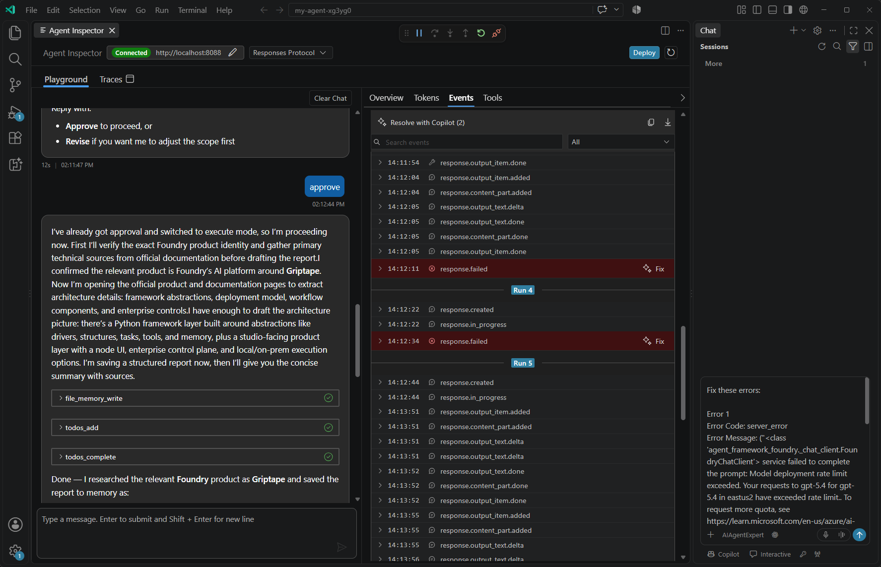
Task: Toggle the secondary side bar layout
Action: click(x=788, y=10)
